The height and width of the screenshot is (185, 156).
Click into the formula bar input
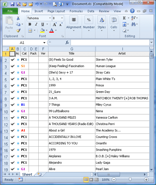click(110, 43)
